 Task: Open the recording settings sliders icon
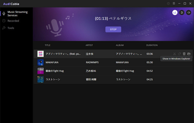(x=182, y=13)
